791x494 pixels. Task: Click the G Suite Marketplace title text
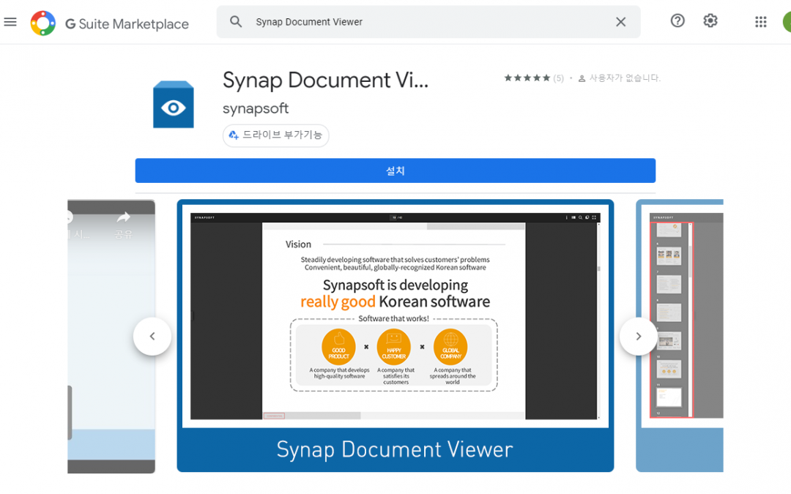click(x=127, y=23)
